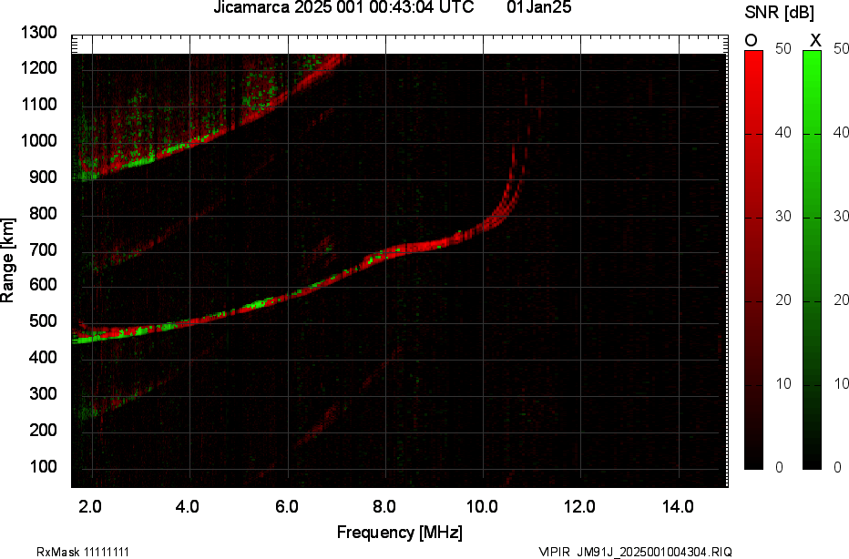Select the 'Frequency [MHz]' axis title

click(x=400, y=532)
